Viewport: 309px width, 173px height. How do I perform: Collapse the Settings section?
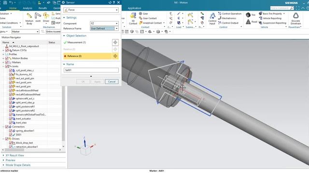click(64, 18)
